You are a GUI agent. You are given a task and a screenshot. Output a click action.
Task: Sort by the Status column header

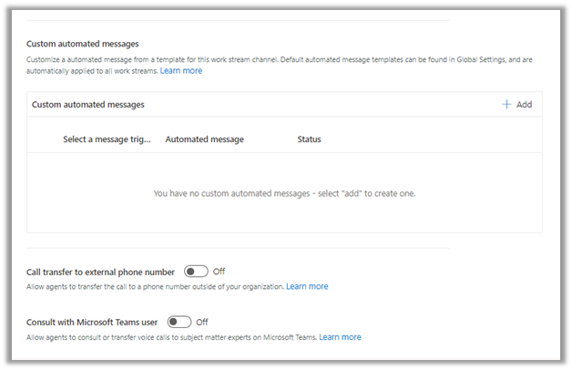click(309, 139)
